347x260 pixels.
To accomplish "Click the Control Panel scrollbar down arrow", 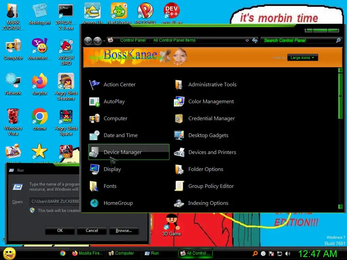I will tap(340, 207).
